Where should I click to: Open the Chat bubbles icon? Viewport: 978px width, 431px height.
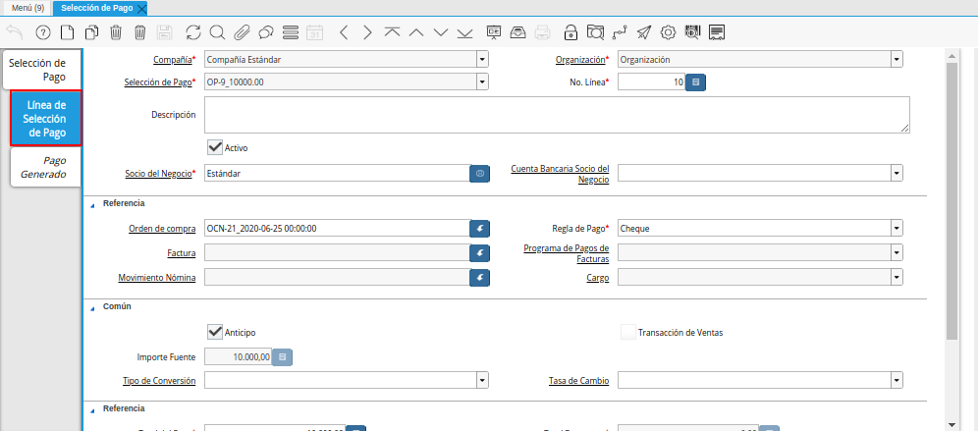pyautogui.click(x=266, y=32)
